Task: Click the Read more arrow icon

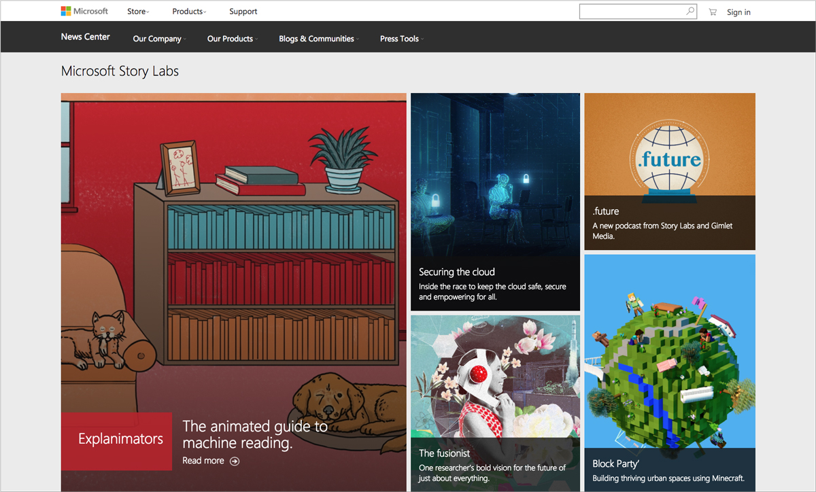Action: point(235,461)
